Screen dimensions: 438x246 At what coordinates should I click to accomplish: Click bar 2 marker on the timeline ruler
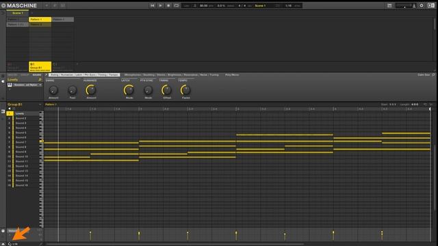pos(140,109)
